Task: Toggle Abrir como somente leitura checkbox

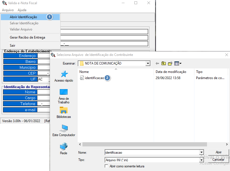Action: [x=106, y=166]
